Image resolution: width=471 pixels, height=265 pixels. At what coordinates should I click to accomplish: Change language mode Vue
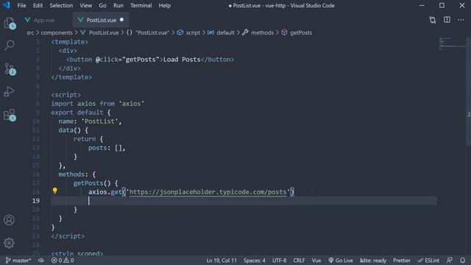point(316,261)
